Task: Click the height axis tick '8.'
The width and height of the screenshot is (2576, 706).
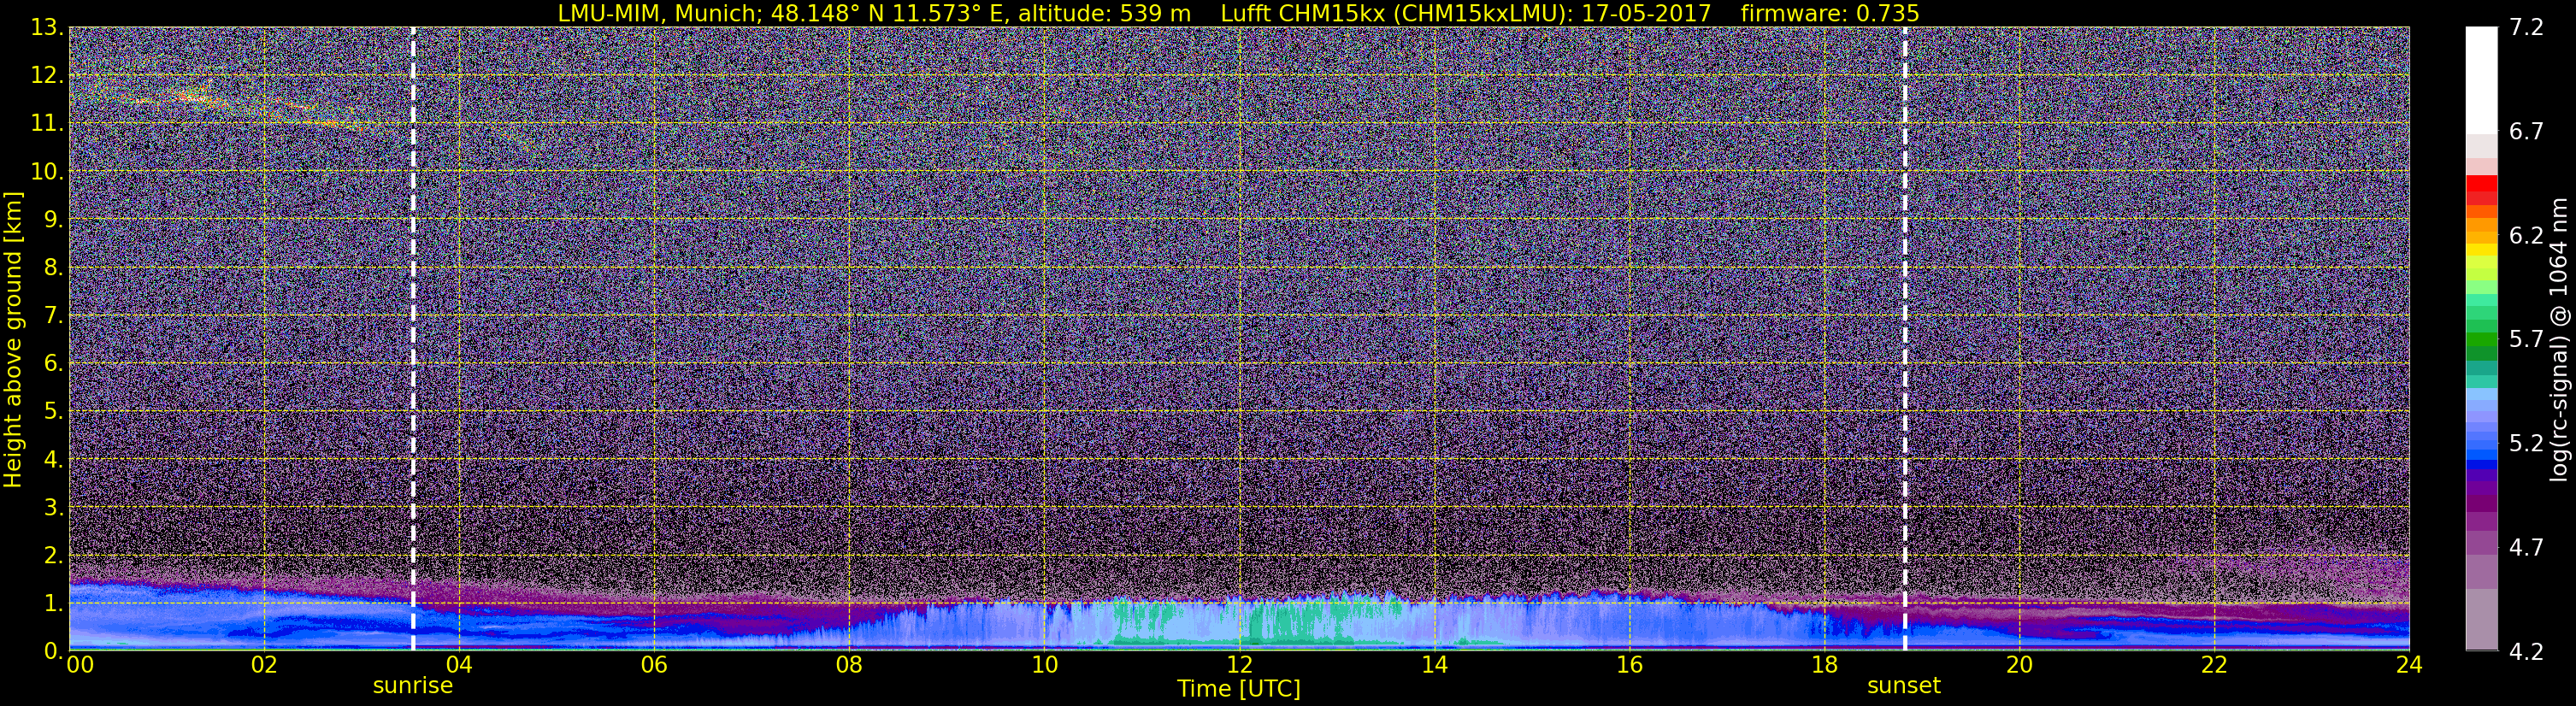Action: tap(53, 267)
